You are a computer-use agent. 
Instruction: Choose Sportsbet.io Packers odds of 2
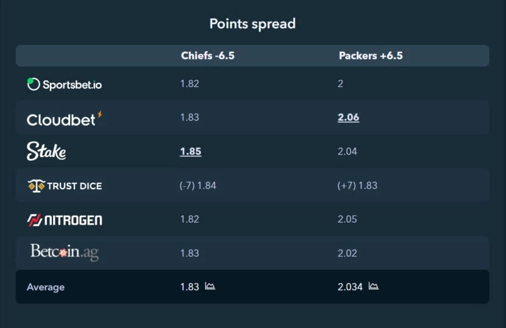340,84
